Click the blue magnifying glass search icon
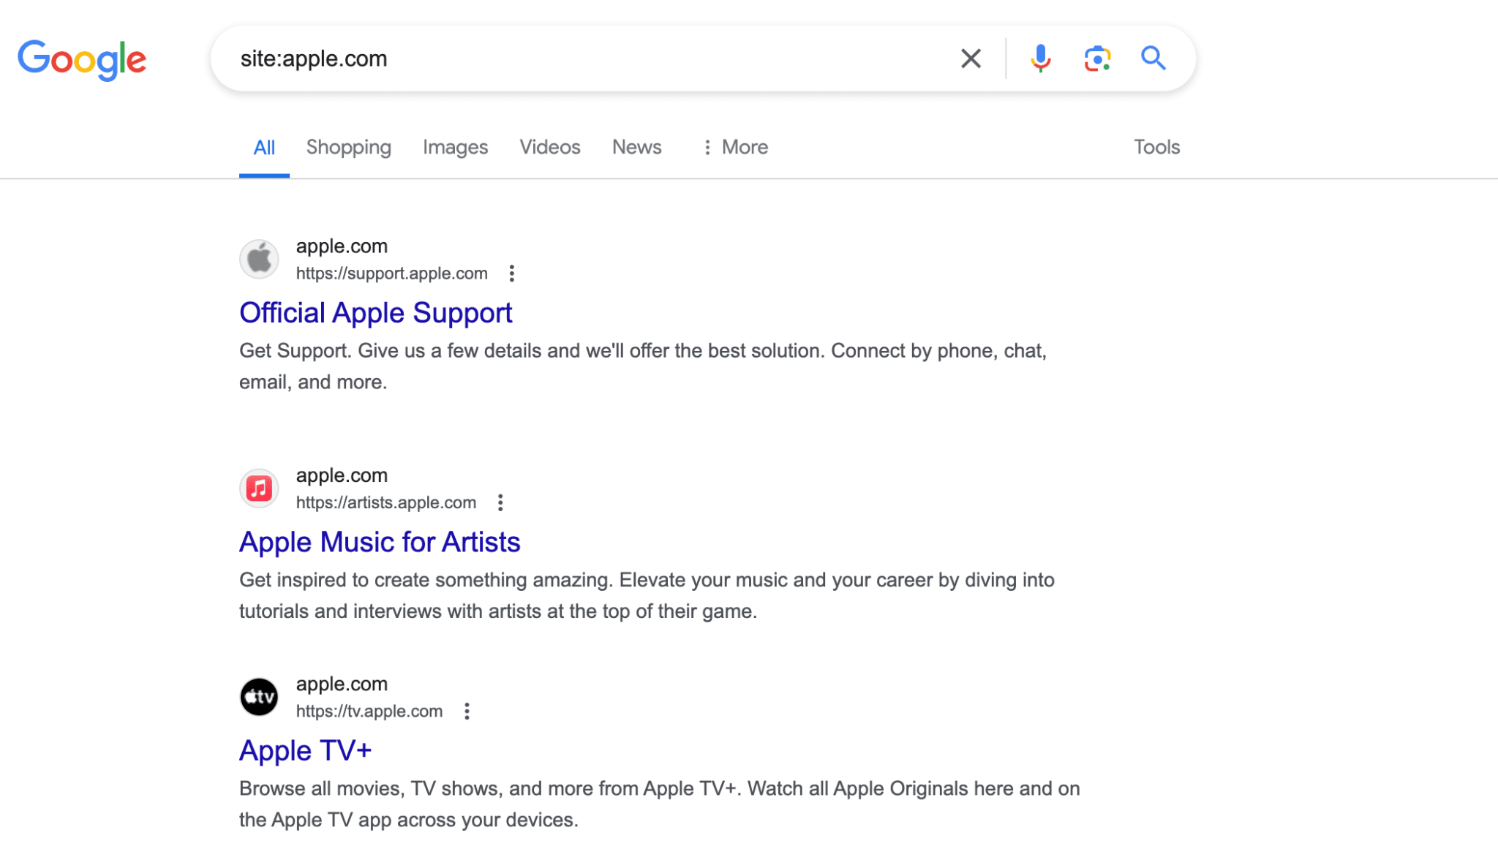 [1153, 59]
